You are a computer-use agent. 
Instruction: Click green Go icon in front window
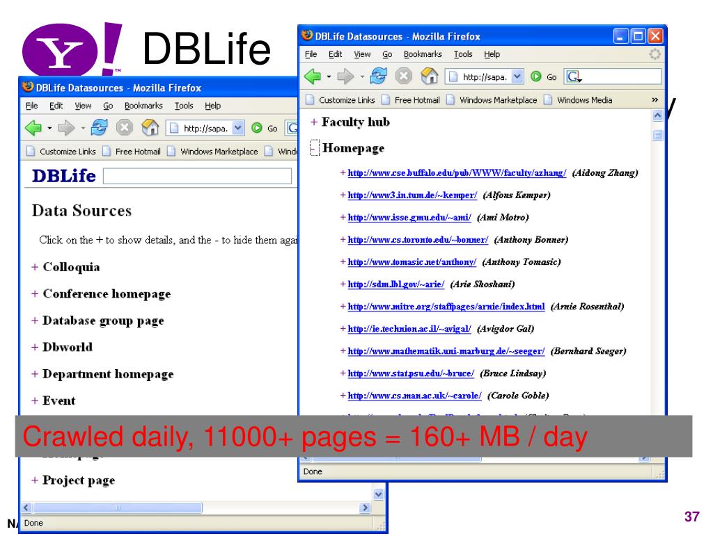[x=536, y=76]
